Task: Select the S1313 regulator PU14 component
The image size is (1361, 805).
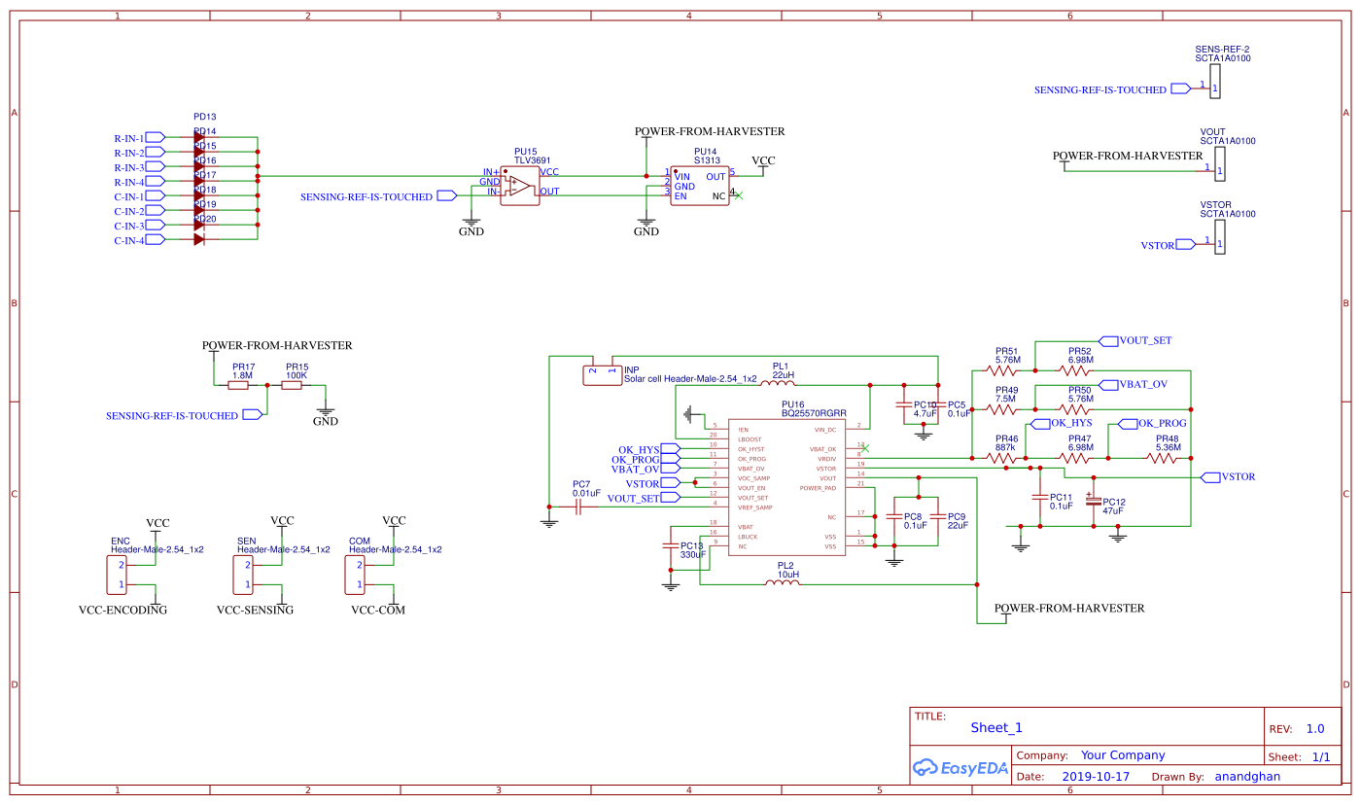Action: [699, 185]
